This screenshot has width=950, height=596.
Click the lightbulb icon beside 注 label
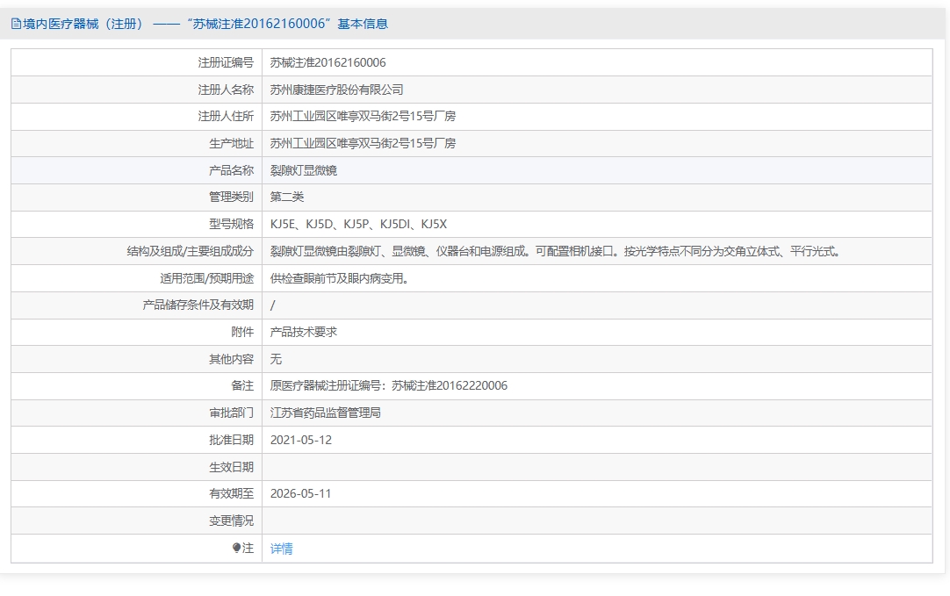pyautogui.click(x=236, y=548)
